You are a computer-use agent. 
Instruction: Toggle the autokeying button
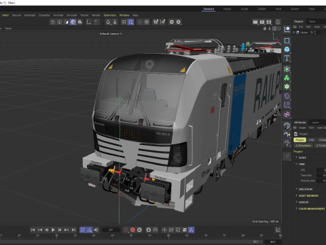coord(132,230)
